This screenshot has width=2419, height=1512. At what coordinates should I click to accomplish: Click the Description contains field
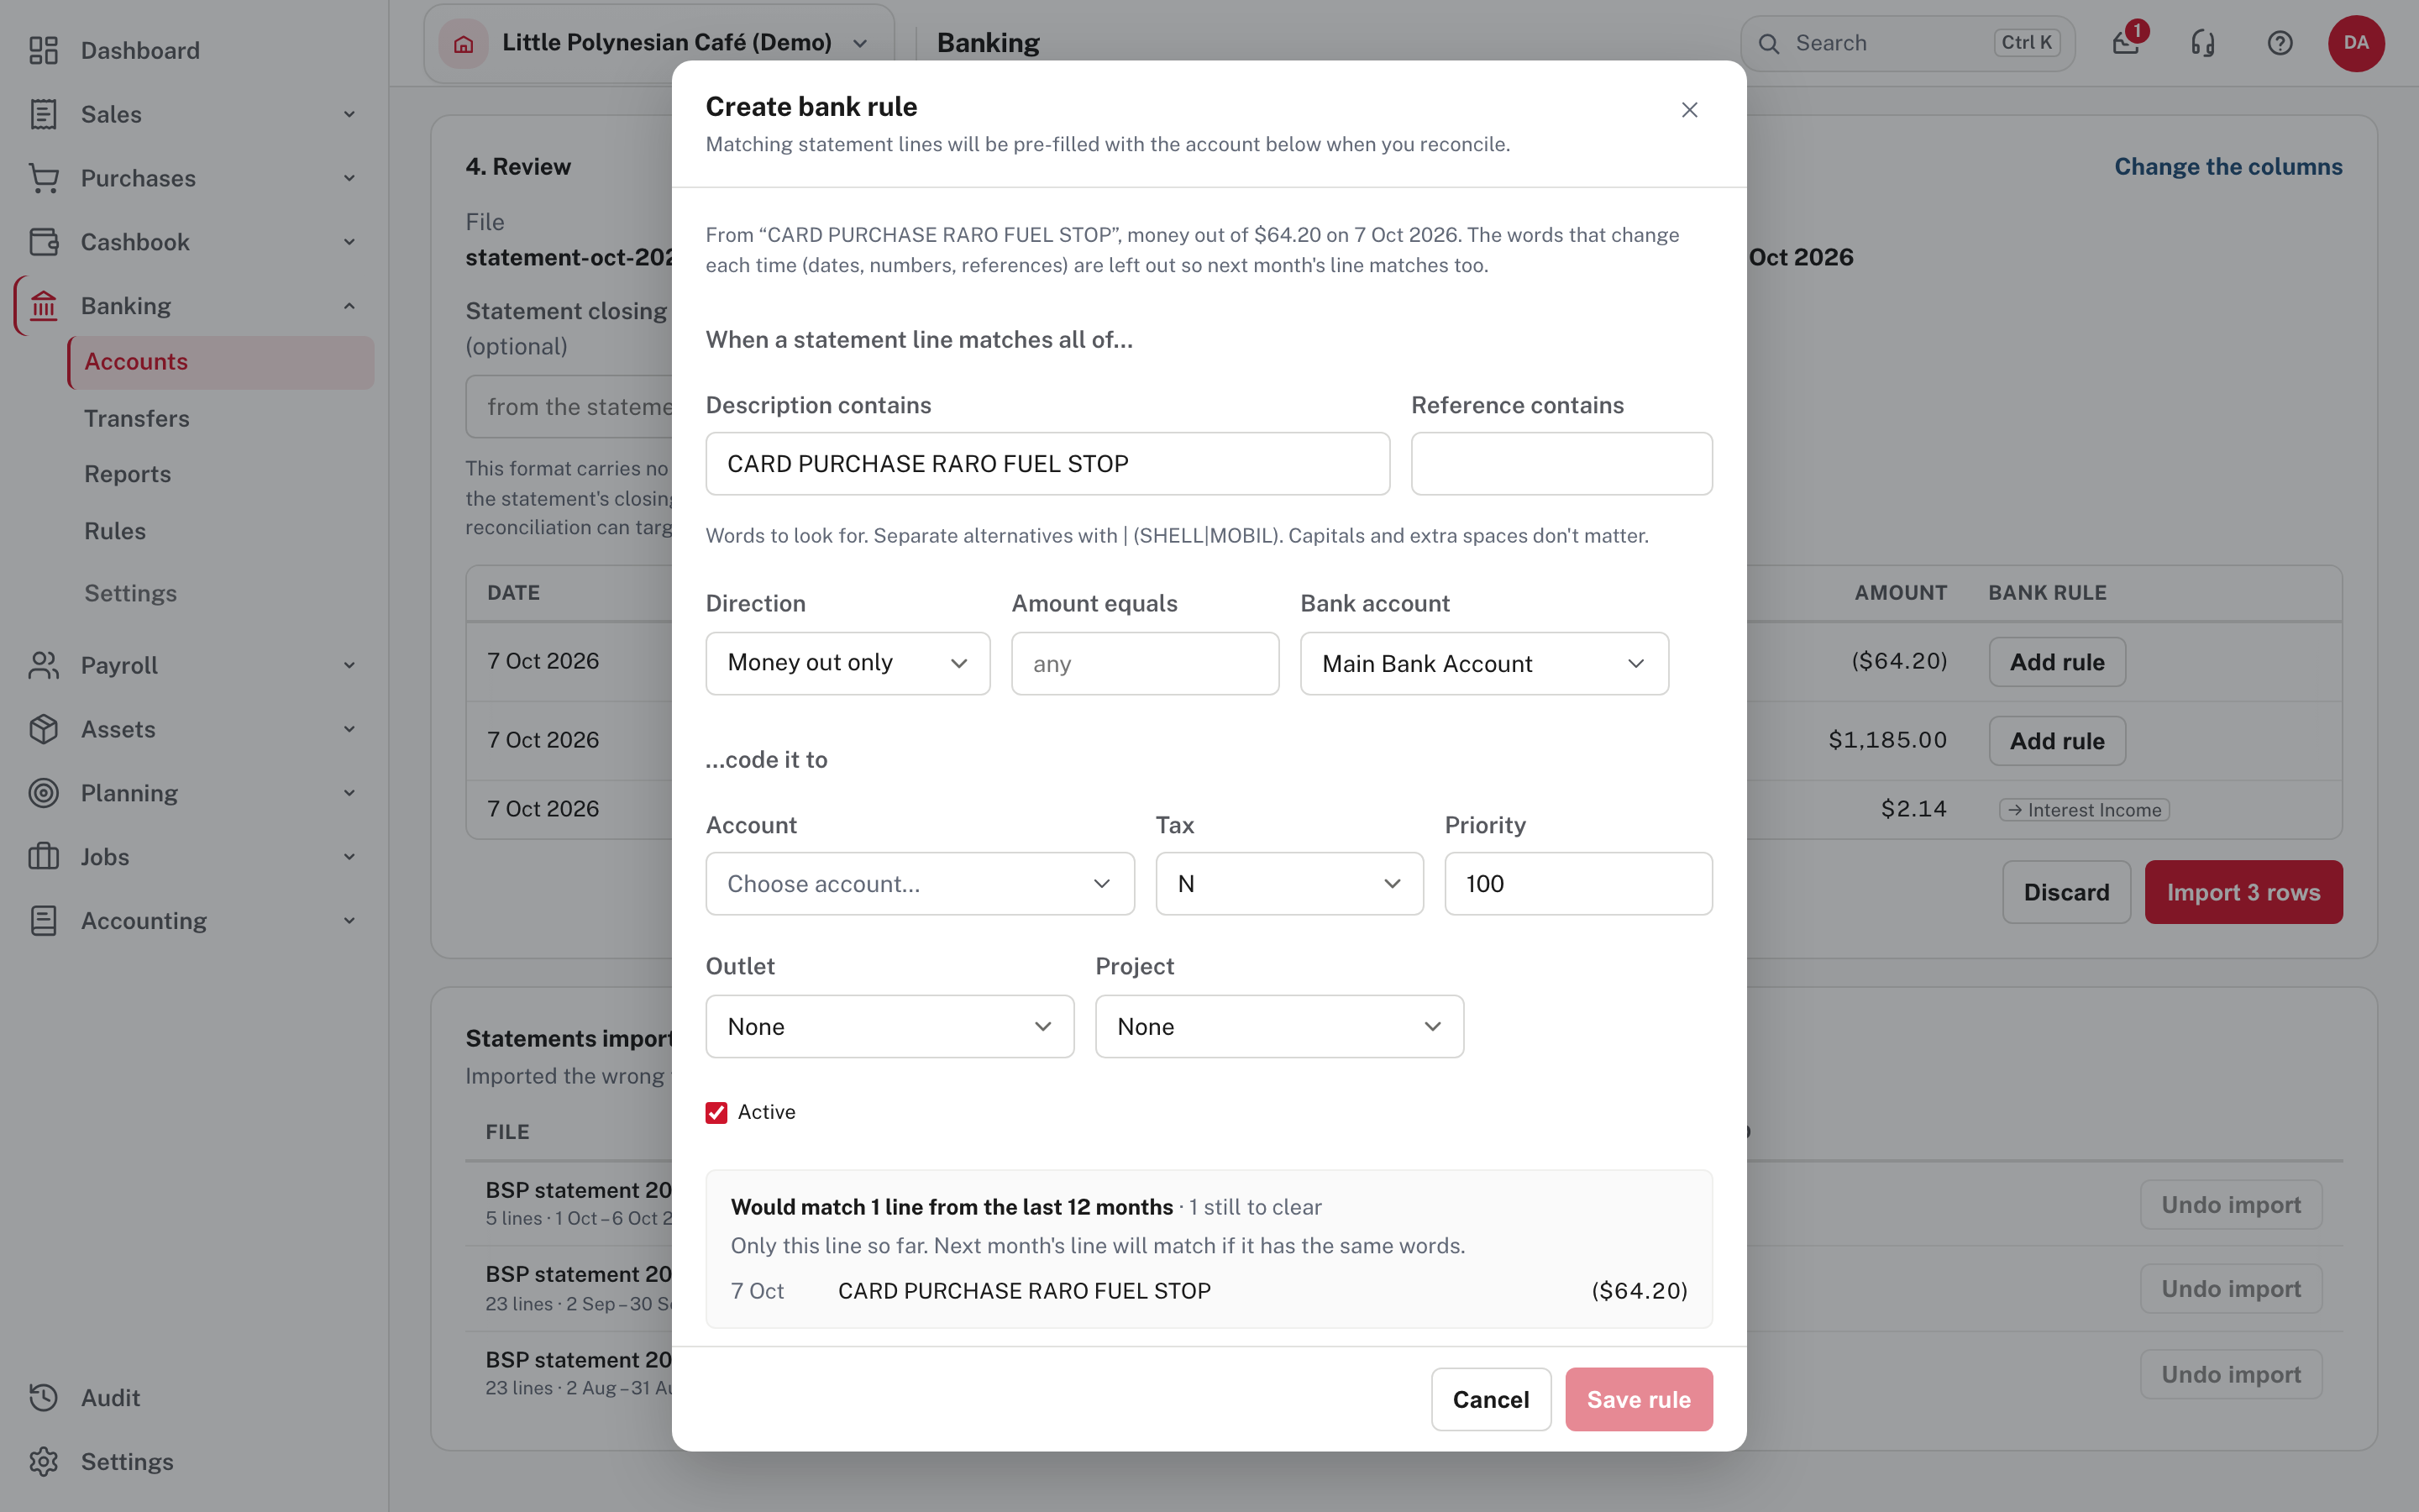tap(1047, 464)
